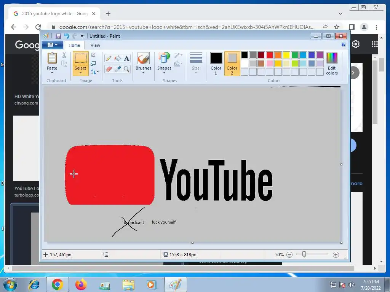390x292 pixels.
Task: Click the Cut scissors icon
Action: pyautogui.click(x=64, y=55)
